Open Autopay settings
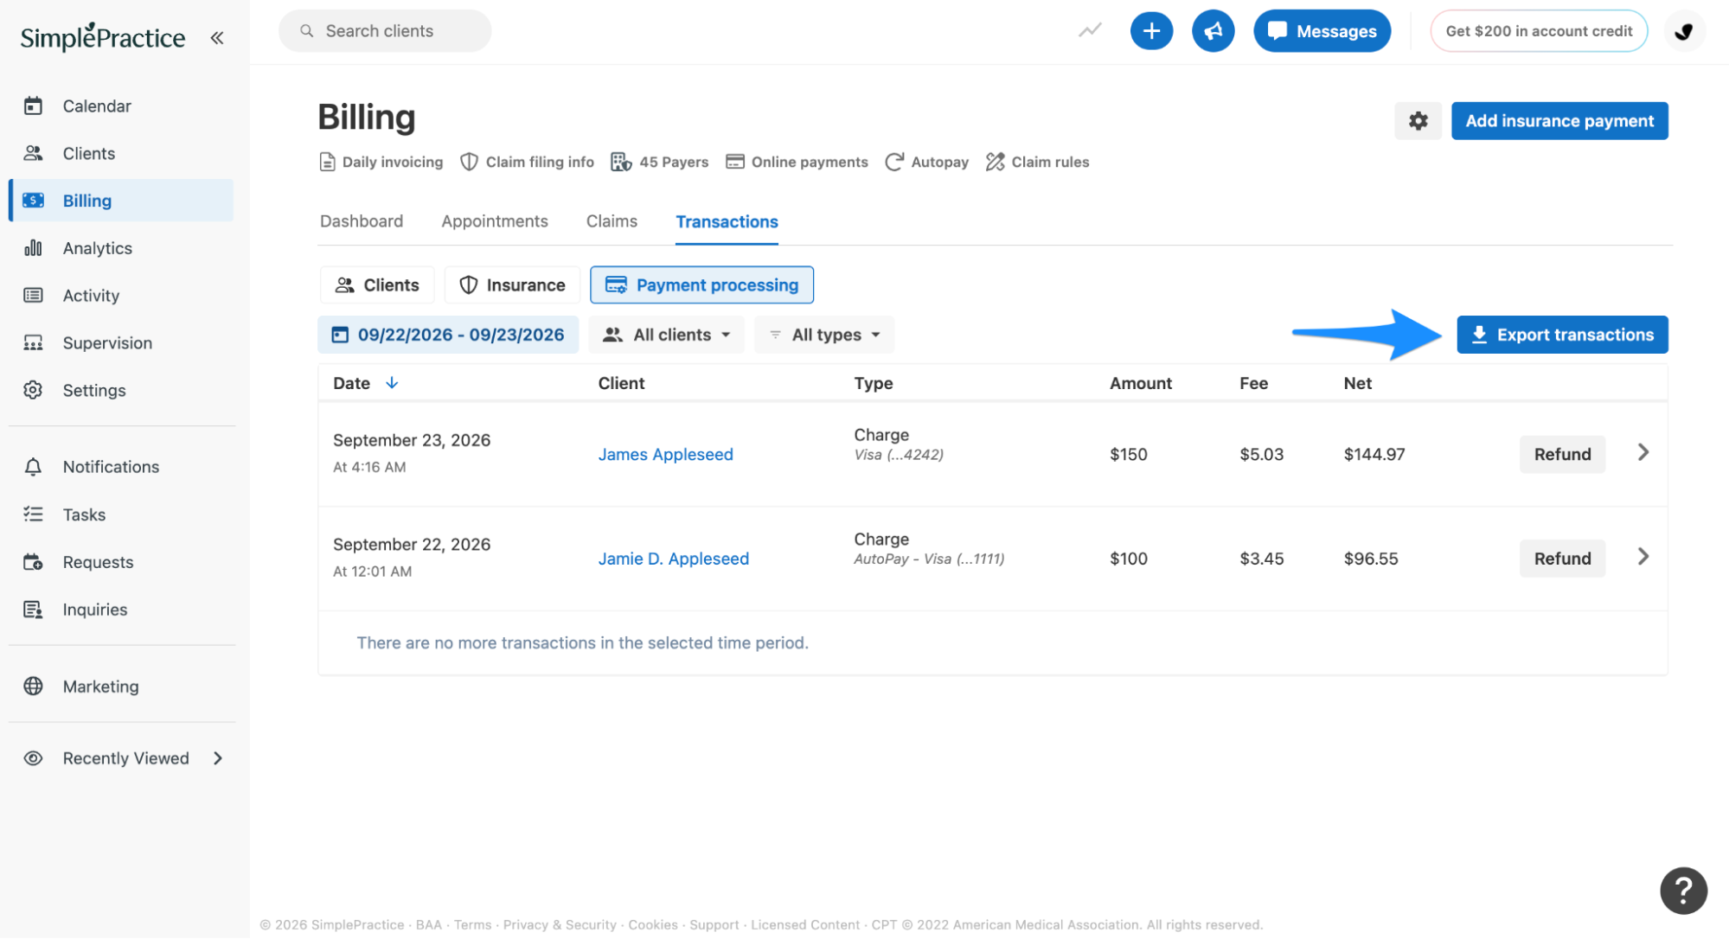The width and height of the screenshot is (1729, 939). [x=926, y=162]
